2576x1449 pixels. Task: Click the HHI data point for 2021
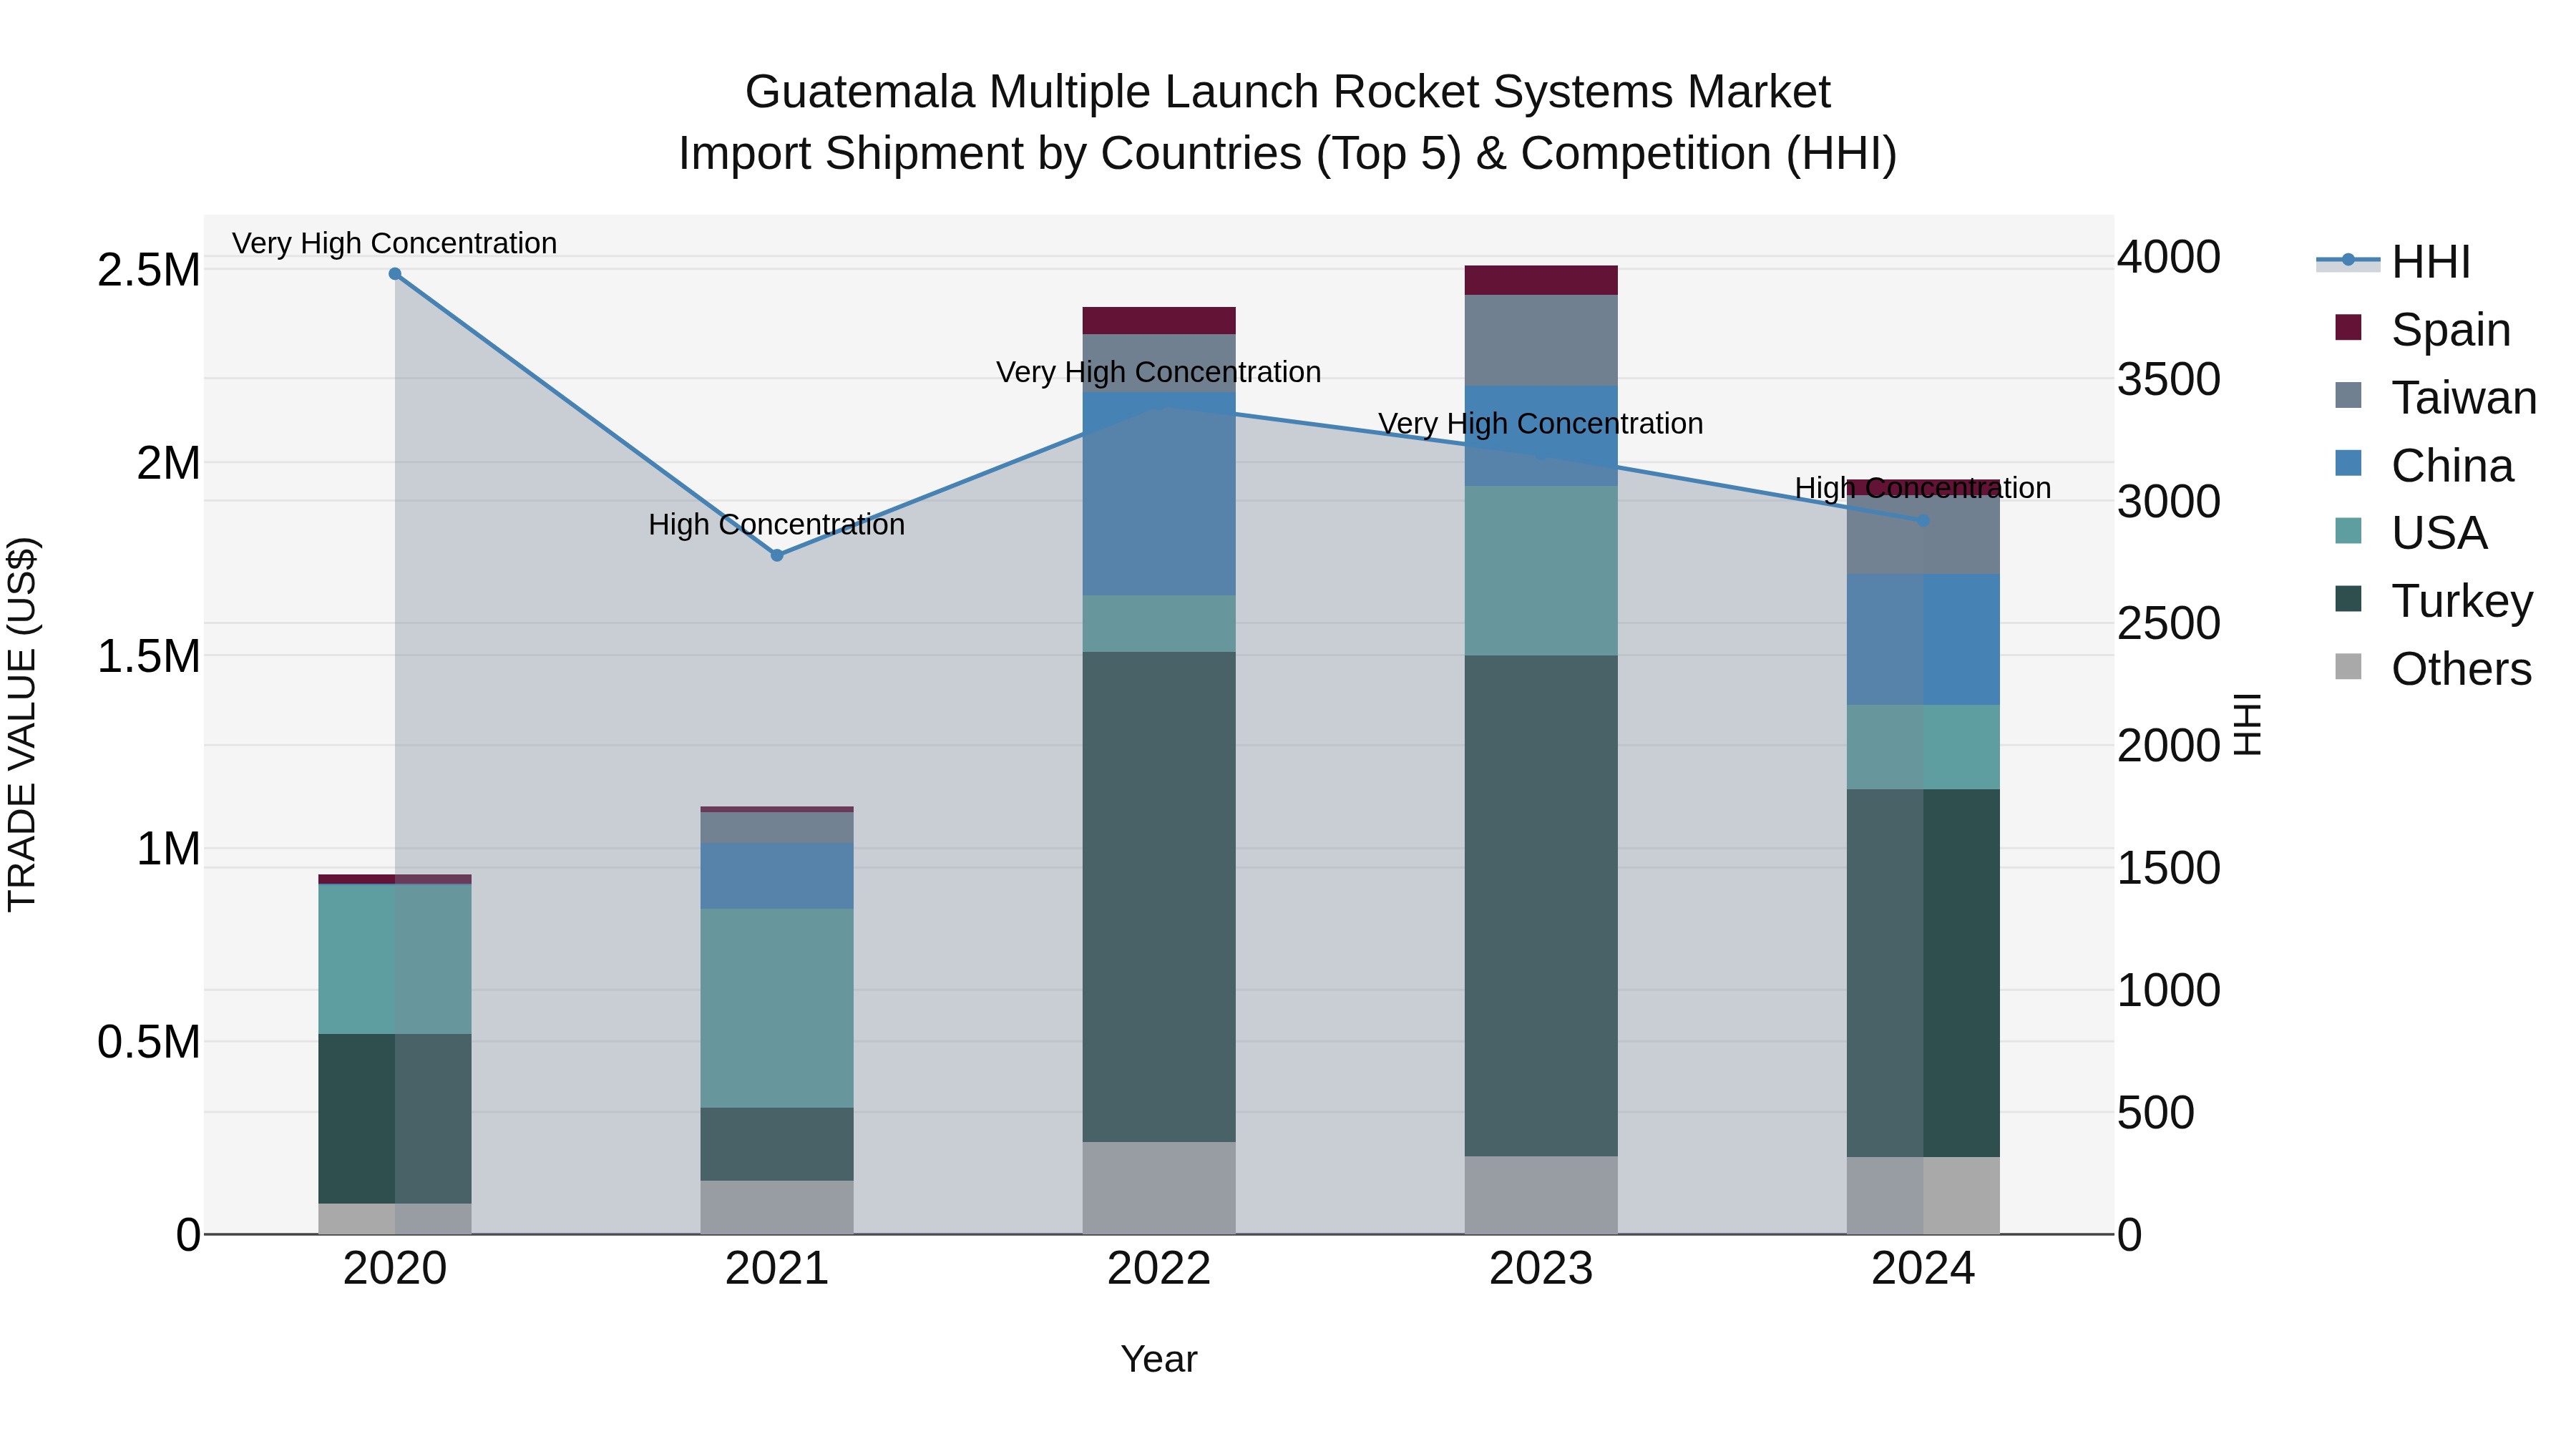(777, 555)
